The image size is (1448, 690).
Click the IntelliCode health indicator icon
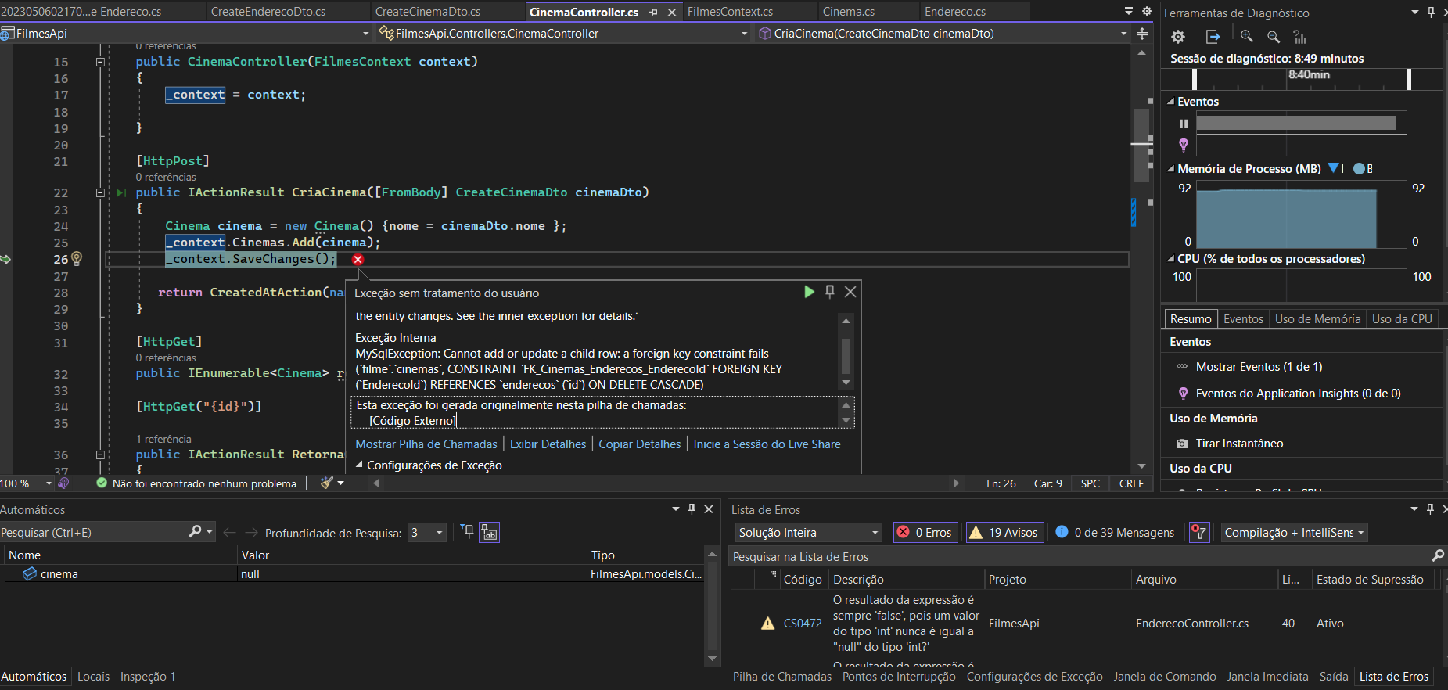click(x=64, y=483)
